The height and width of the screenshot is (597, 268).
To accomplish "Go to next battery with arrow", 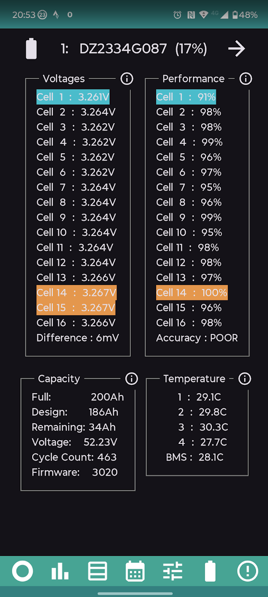I will [x=237, y=48].
